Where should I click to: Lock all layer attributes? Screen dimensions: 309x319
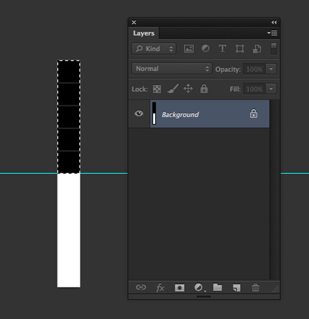pyautogui.click(x=204, y=89)
